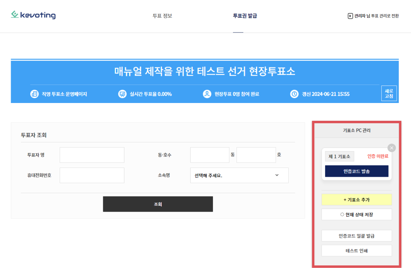Add a booth with + 기표소 추가
The image size is (411, 268).
(x=356, y=200)
